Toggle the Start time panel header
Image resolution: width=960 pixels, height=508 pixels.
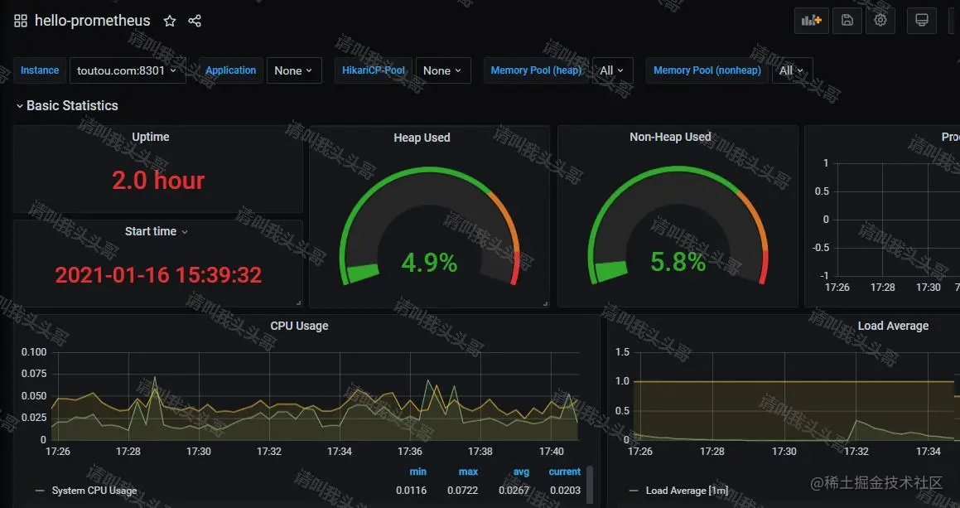150,231
